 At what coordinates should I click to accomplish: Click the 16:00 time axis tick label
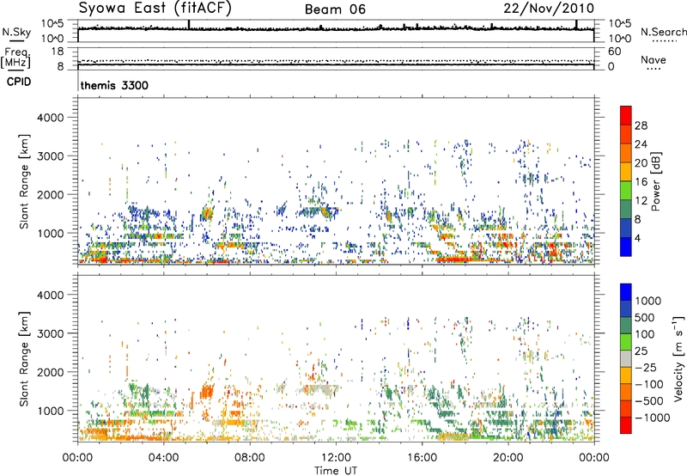(422, 458)
